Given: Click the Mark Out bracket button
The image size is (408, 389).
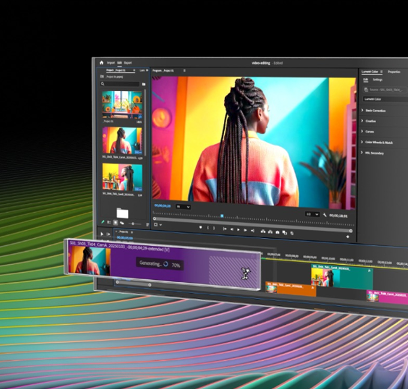Looking at the screenshot, I should (x=214, y=228).
